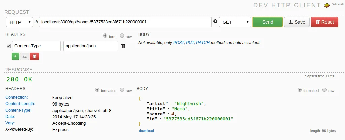Choose formatted view for response body
Viewport: 345px width, 140px height.
point(300,90)
